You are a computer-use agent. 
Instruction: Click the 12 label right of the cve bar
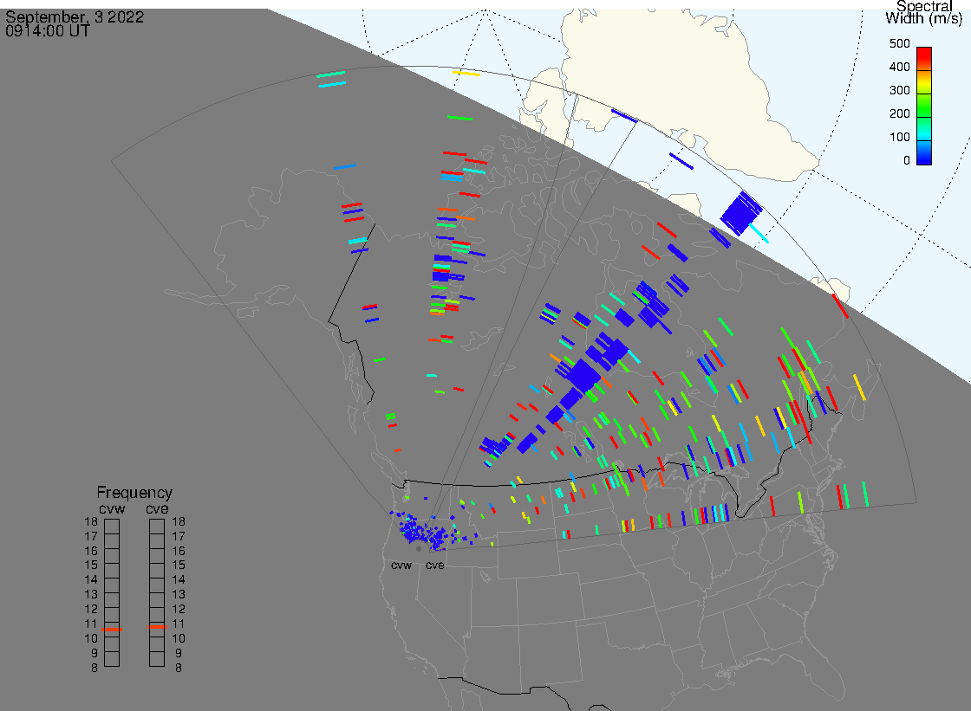pyautogui.click(x=179, y=609)
